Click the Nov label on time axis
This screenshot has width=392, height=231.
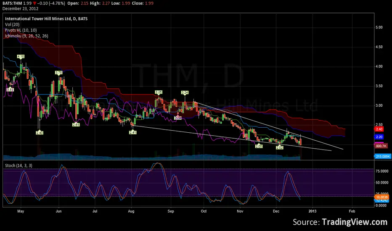[x=240, y=211]
